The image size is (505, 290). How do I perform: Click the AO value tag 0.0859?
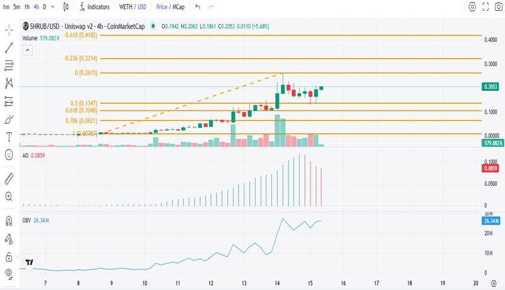tap(490, 168)
